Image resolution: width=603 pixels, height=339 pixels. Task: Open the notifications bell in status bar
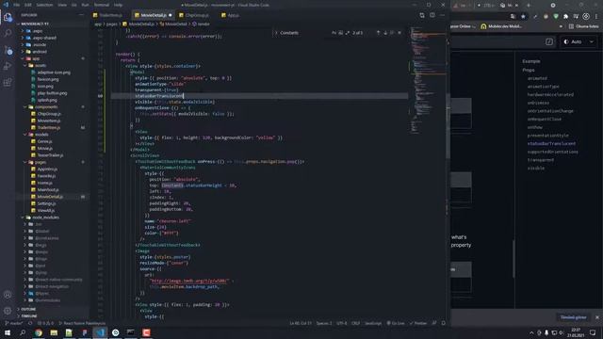click(444, 323)
